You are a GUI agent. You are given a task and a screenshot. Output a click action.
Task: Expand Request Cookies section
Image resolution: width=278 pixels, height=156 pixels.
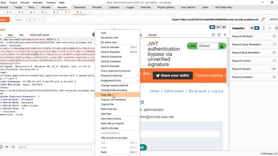click(254, 61)
